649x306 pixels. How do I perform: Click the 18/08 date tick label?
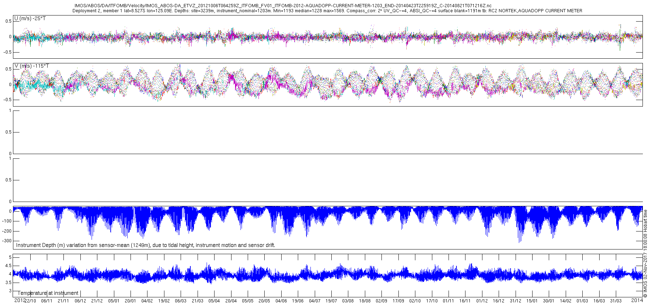point(365,301)
